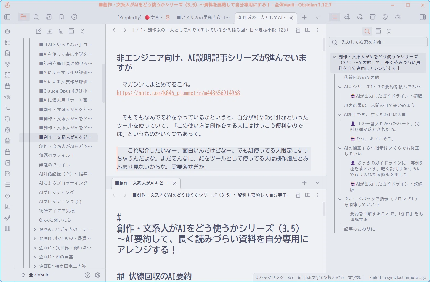Viewport: 430px width, 282px height.
Task: Open more options menu for upper note
Action: point(317,30)
